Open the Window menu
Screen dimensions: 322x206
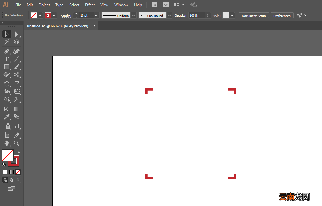121,5
